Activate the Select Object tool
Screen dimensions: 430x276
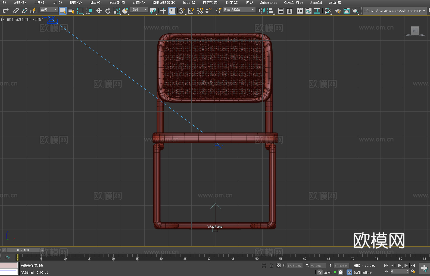point(63,11)
